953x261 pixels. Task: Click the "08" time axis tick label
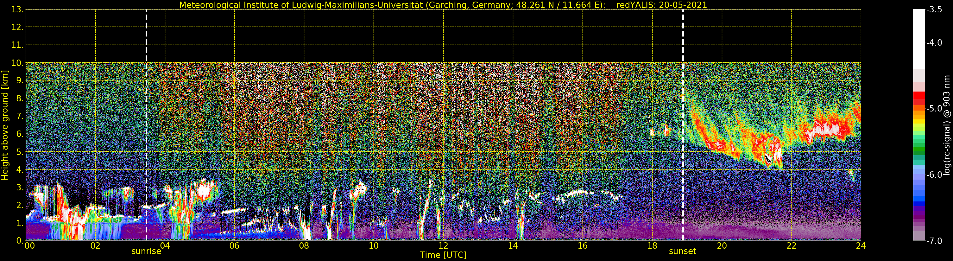tap(304, 245)
